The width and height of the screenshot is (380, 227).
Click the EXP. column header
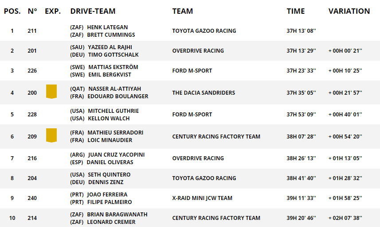pyautogui.click(x=53, y=11)
